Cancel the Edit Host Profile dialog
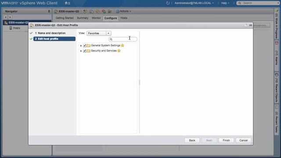Image resolution: width=281 pixels, height=158 pixels. point(243,140)
